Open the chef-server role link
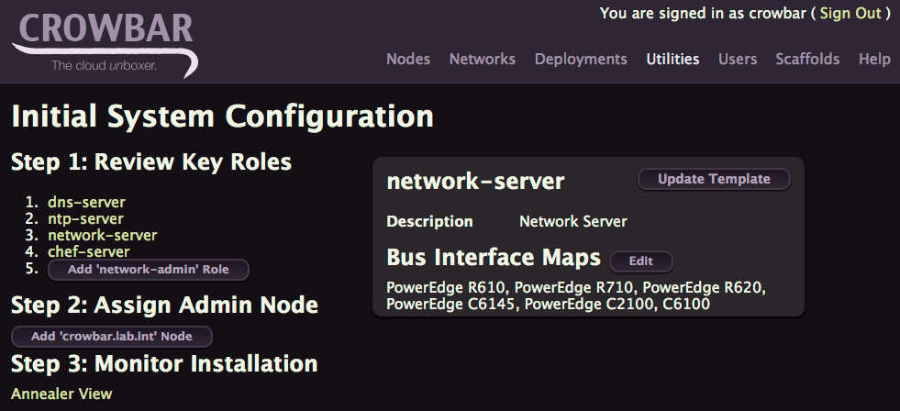900x411 pixels. point(88,251)
